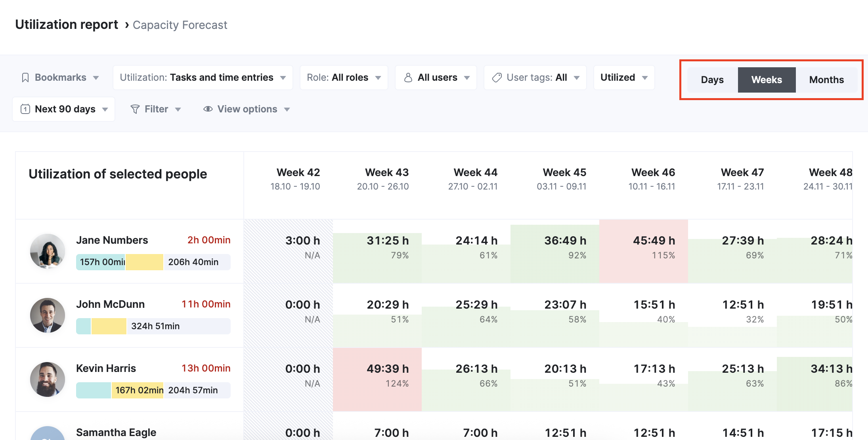The width and height of the screenshot is (868, 440).
Task: Click Jane Numbers' teal 157h 00min bar segment
Action: point(101,262)
